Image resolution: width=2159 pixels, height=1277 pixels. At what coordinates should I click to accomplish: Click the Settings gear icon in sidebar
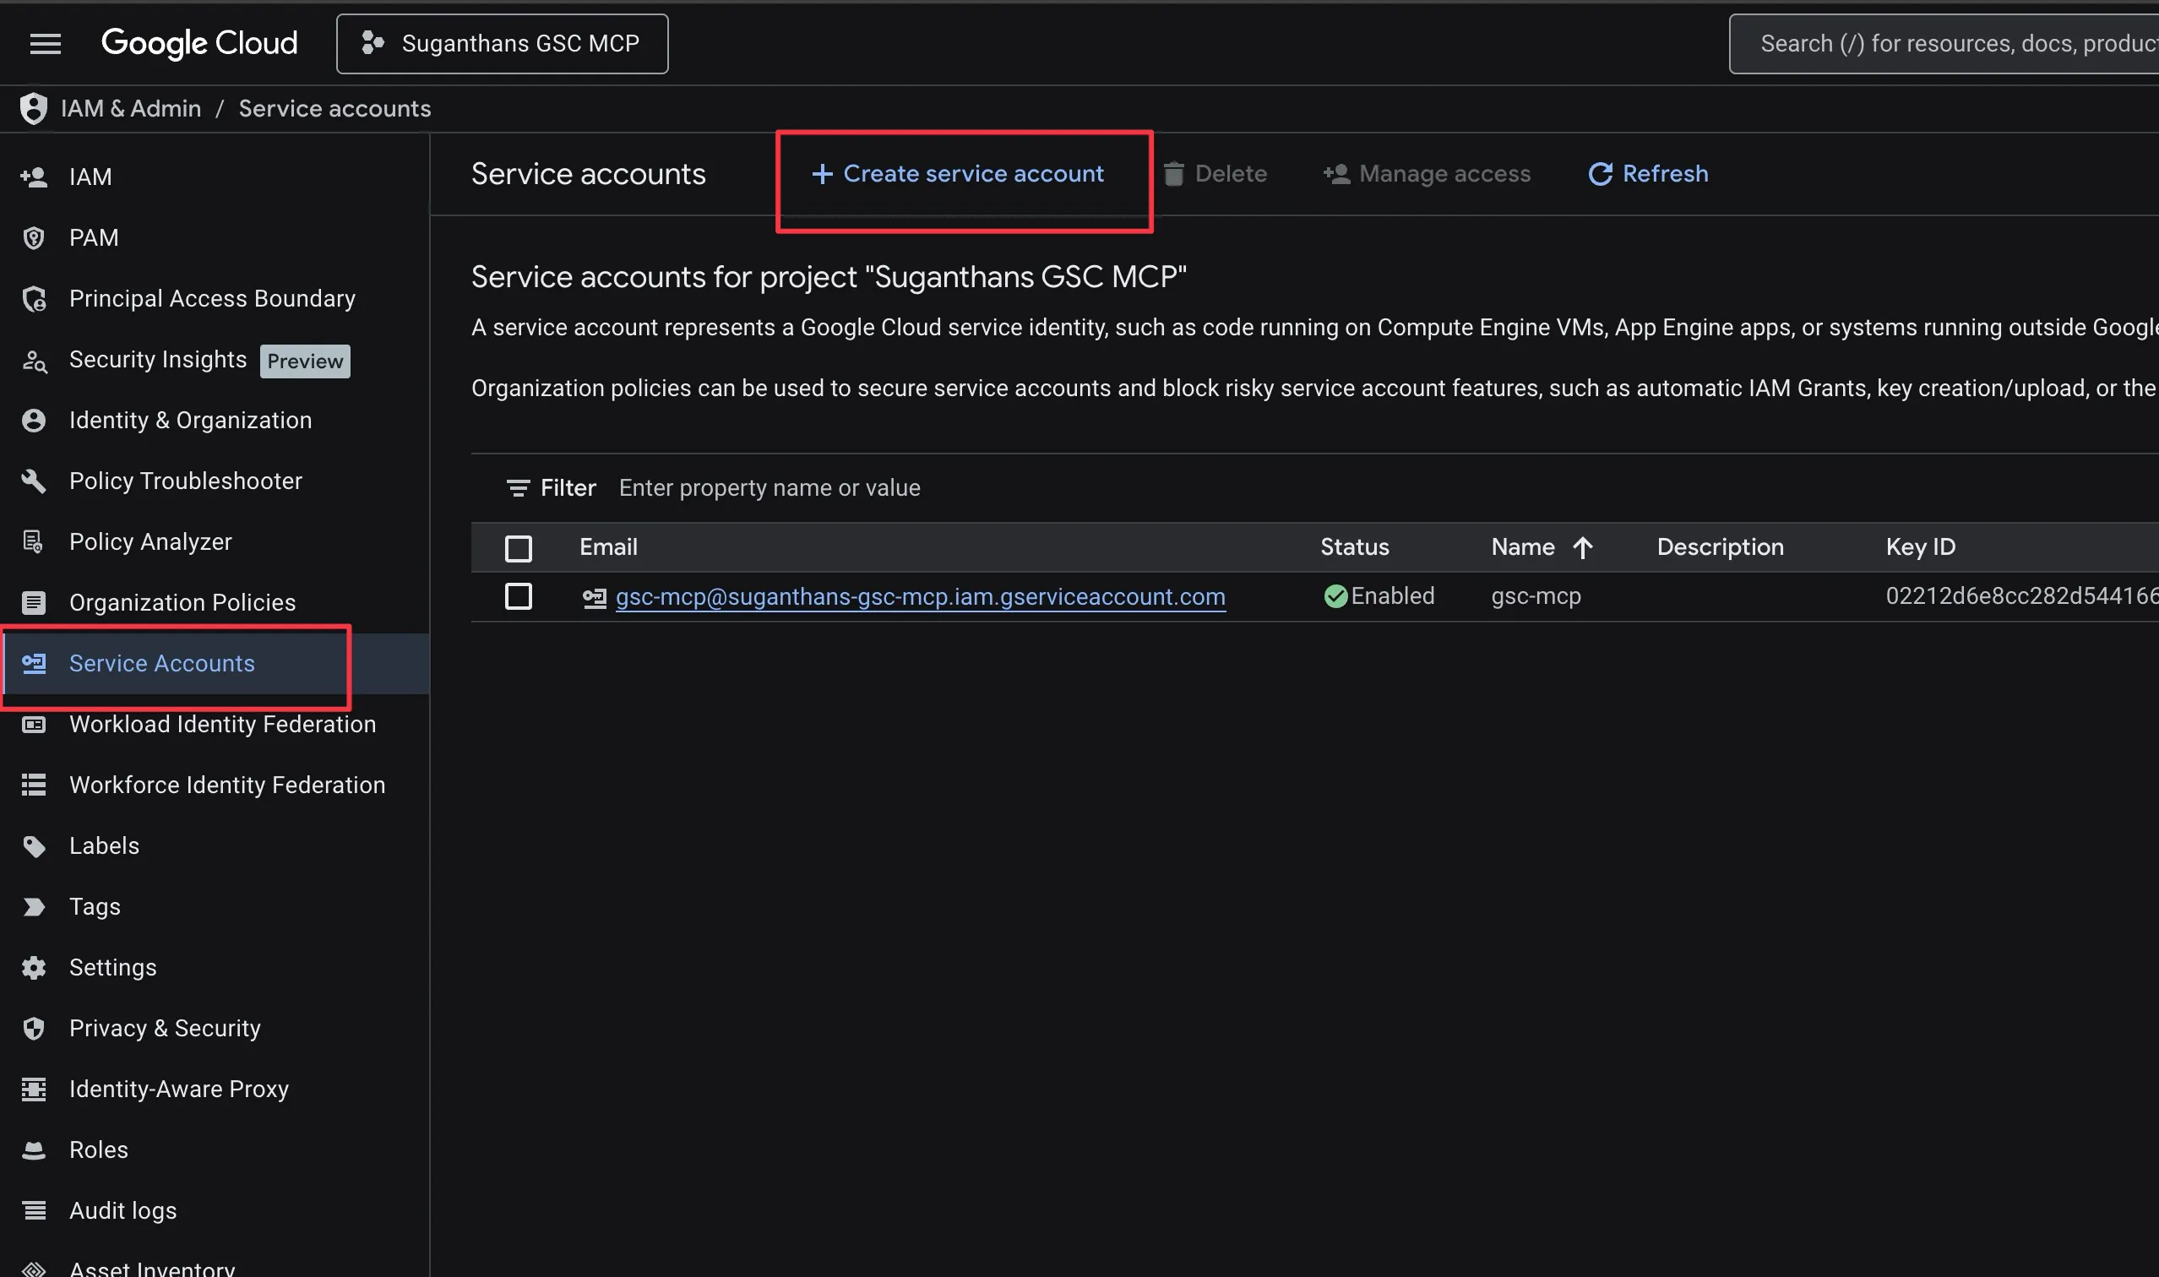pos(34,967)
